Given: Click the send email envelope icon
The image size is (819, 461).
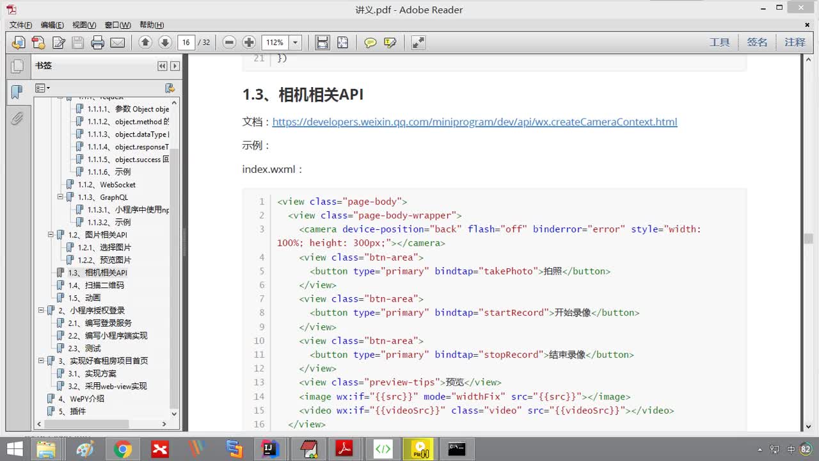Looking at the screenshot, I should [x=118, y=42].
